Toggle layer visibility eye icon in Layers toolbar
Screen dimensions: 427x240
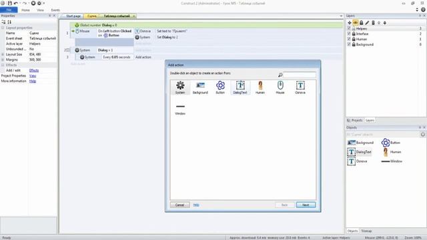coord(356,23)
